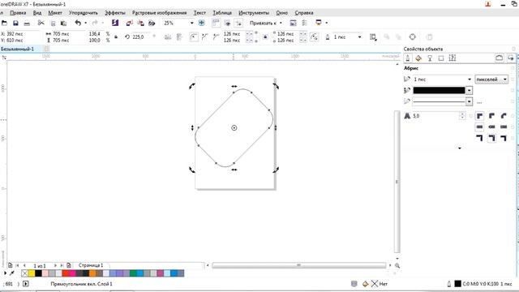Toggle edit corners together lock
The height and width of the screenshot is (292, 519).
(265, 37)
